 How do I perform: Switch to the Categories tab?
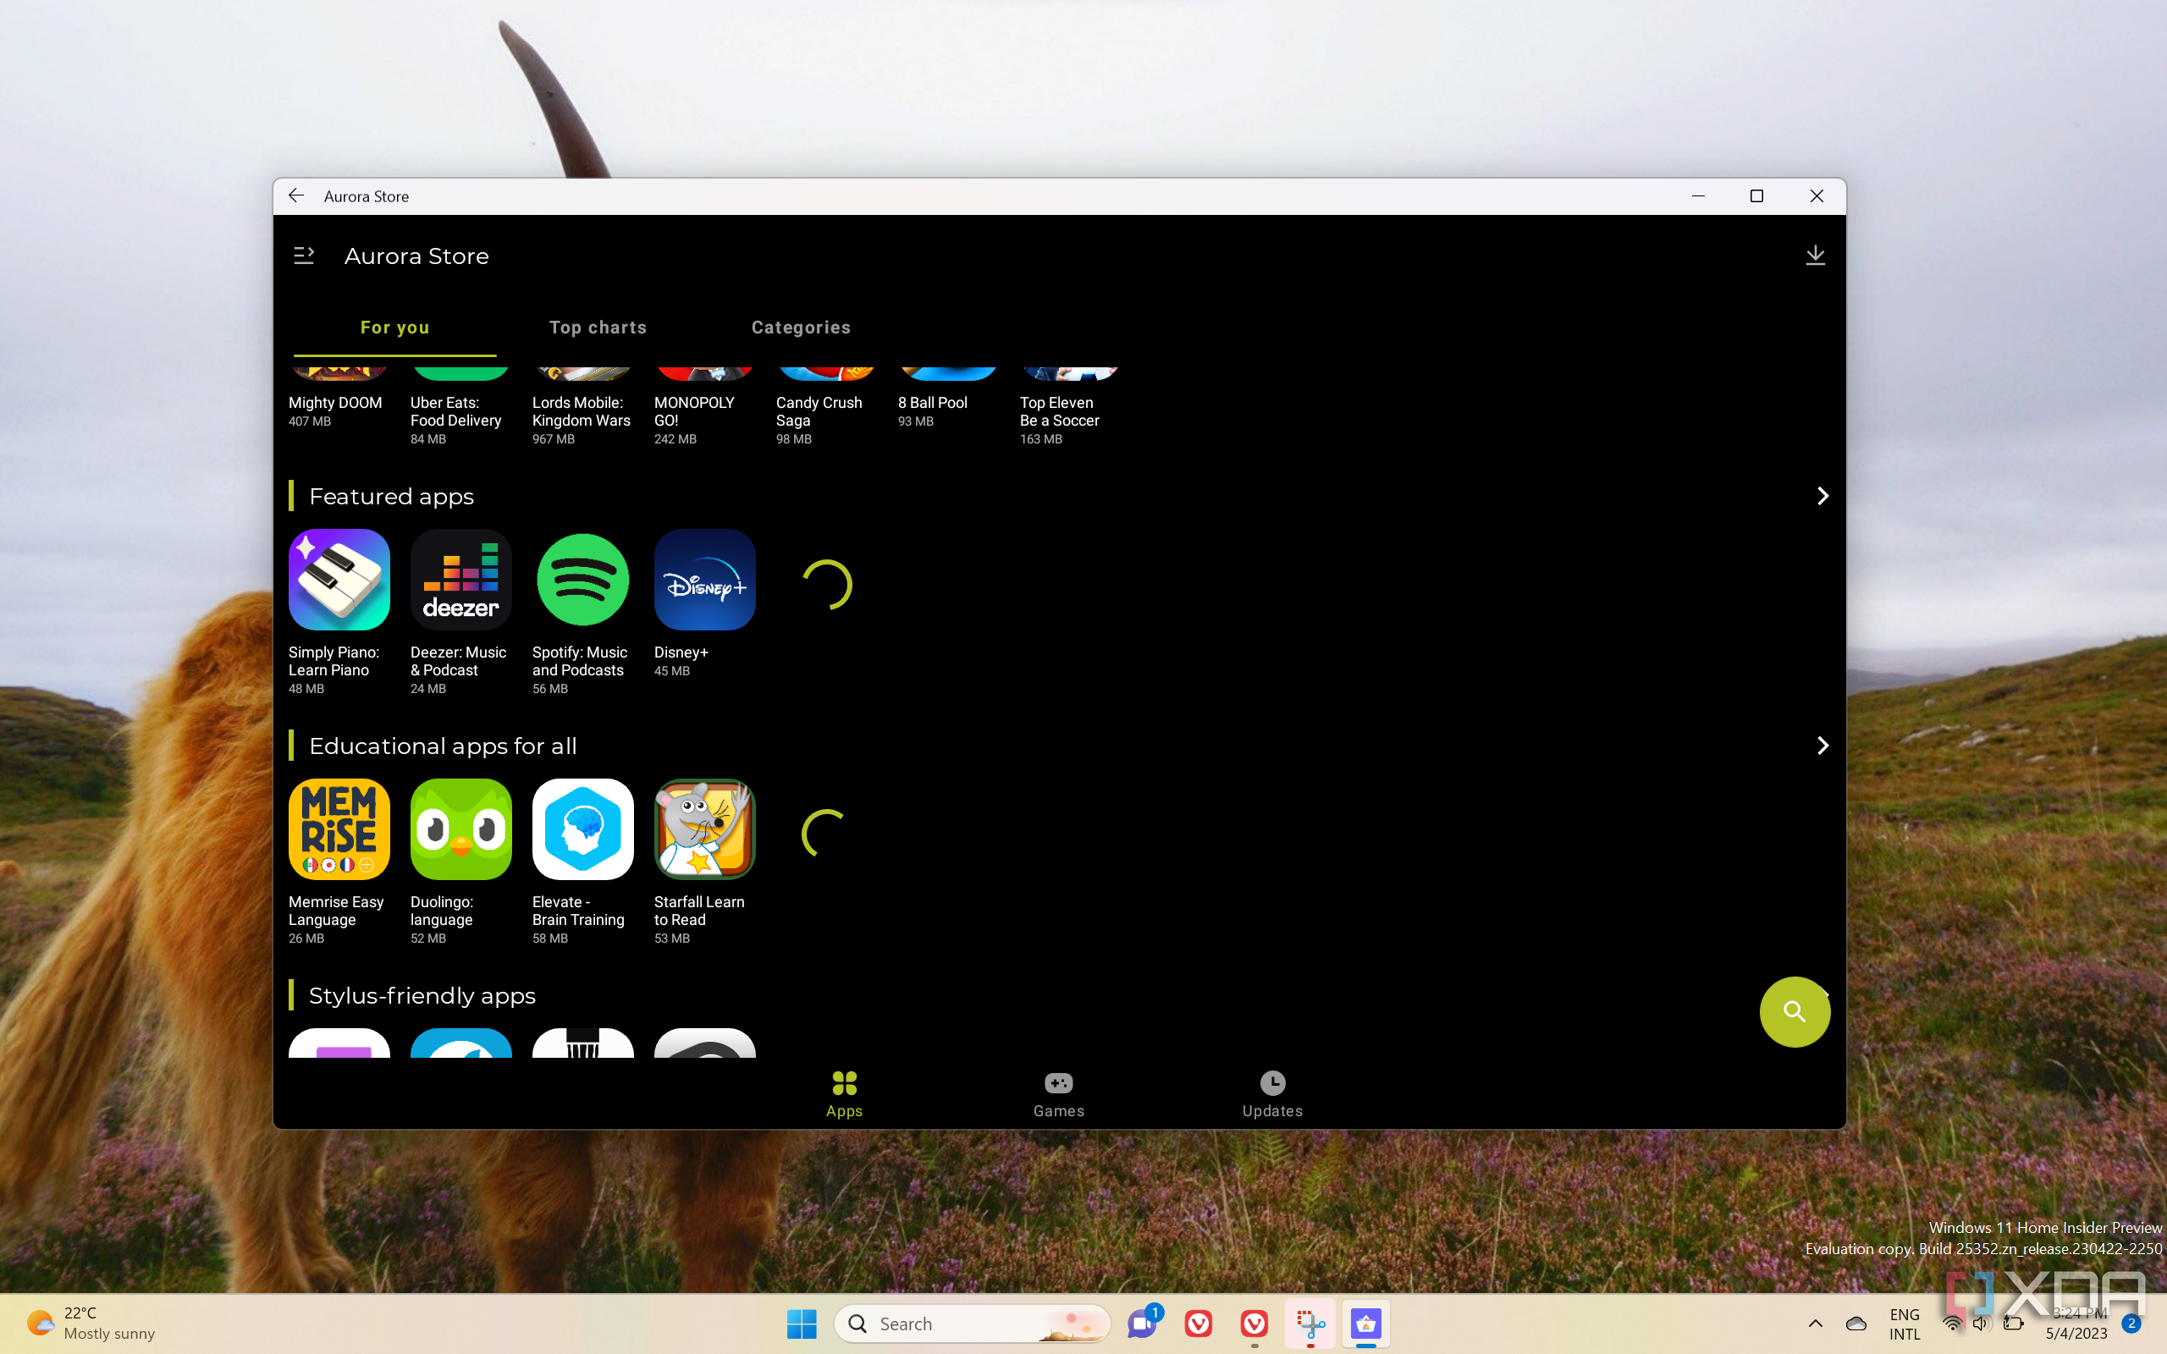tap(800, 326)
